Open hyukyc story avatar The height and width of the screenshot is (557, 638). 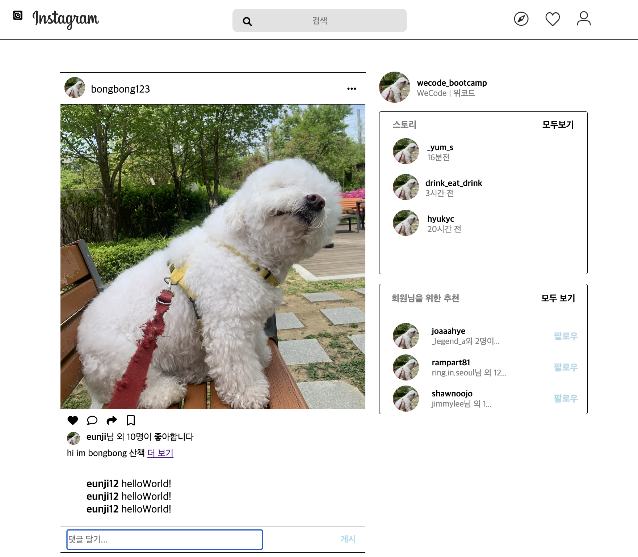[x=406, y=223]
